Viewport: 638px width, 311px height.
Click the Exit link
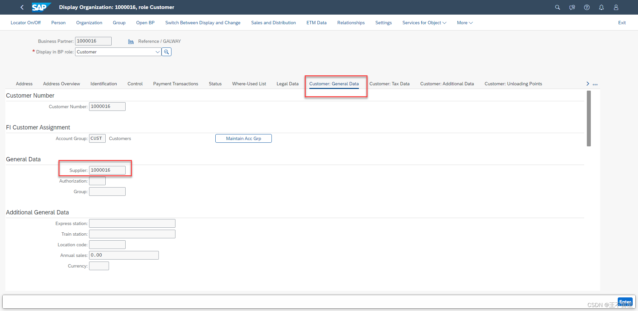(622, 23)
